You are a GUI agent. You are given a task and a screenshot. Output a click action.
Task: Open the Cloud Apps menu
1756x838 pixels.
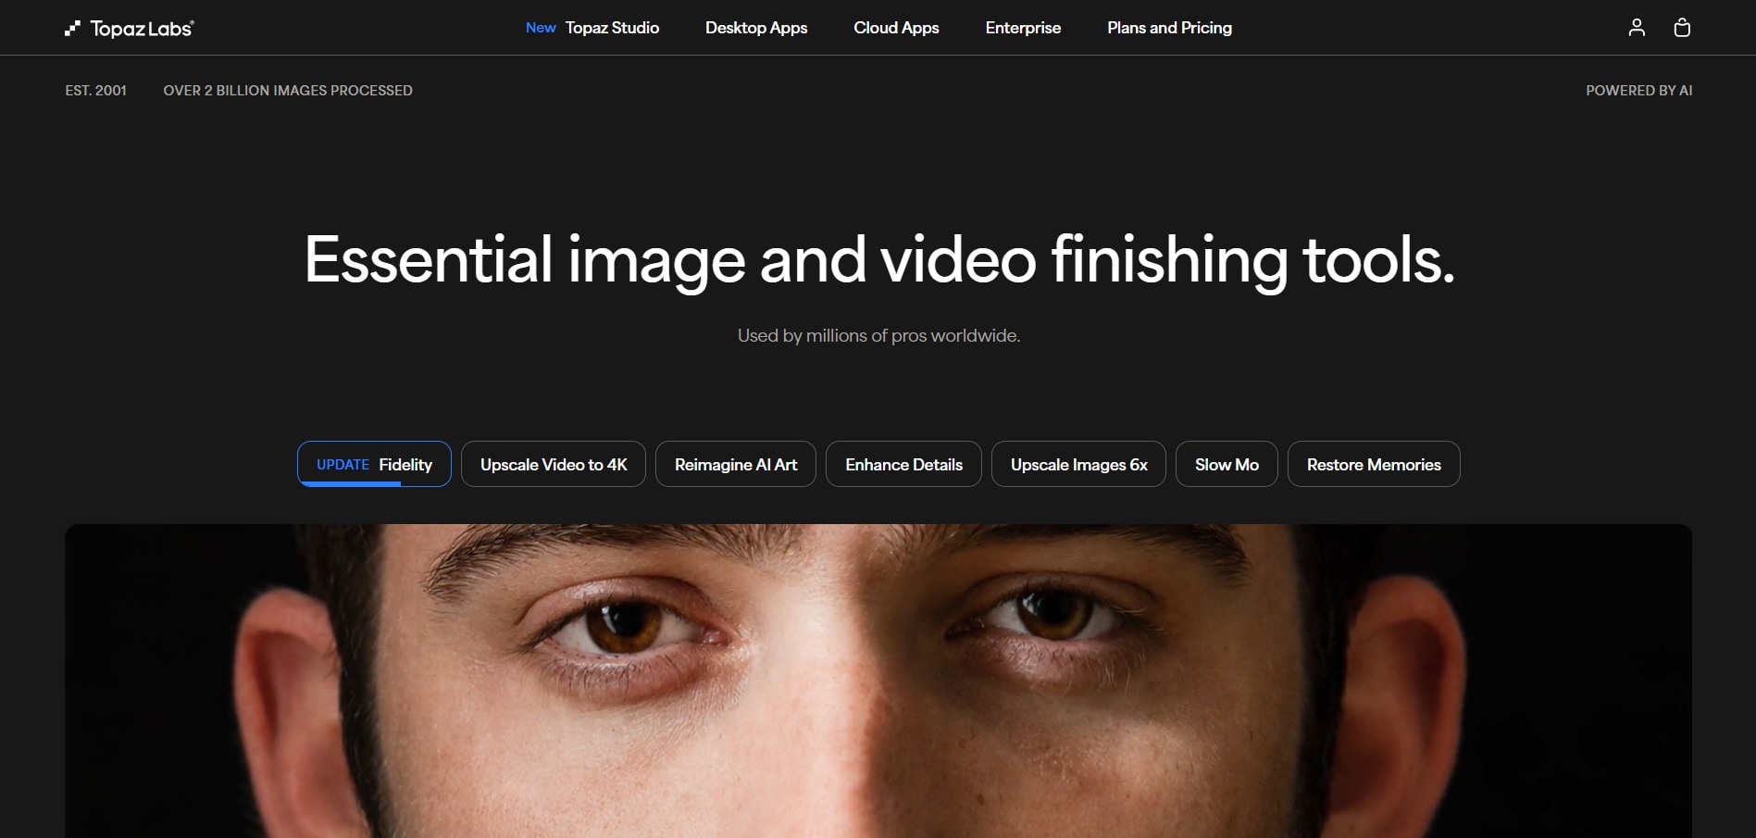[x=895, y=28]
